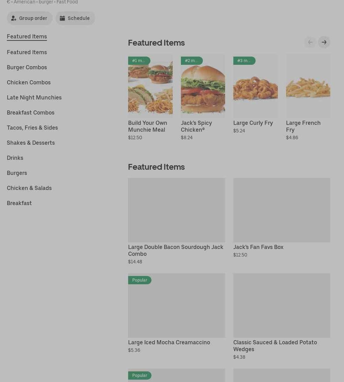The image size is (344, 382).
Task: Click the #2 most liked badge
Action: pyautogui.click(x=192, y=61)
